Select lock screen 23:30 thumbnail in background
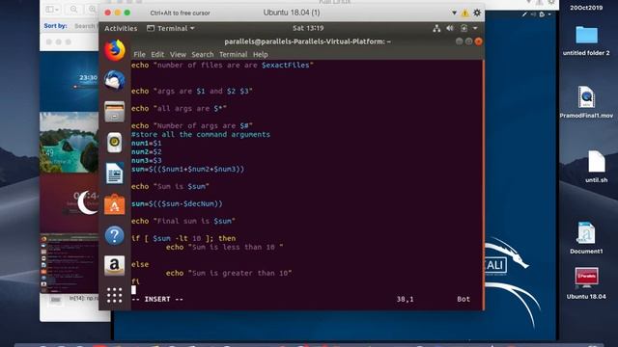The width and height of the screenshot is (618, 347). pos(70,81)
